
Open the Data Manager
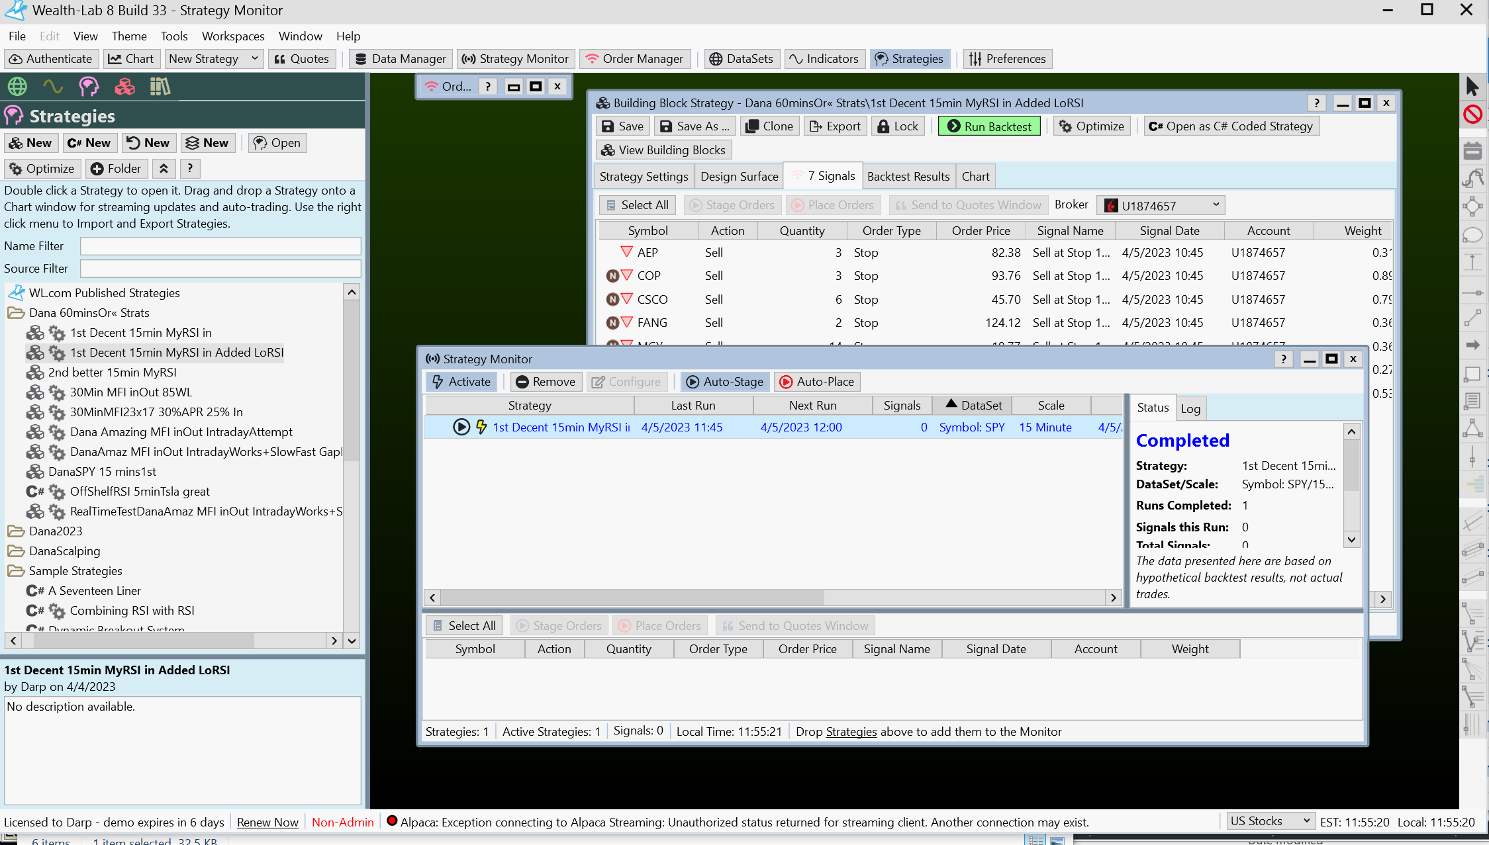click(x=401, y=59)
